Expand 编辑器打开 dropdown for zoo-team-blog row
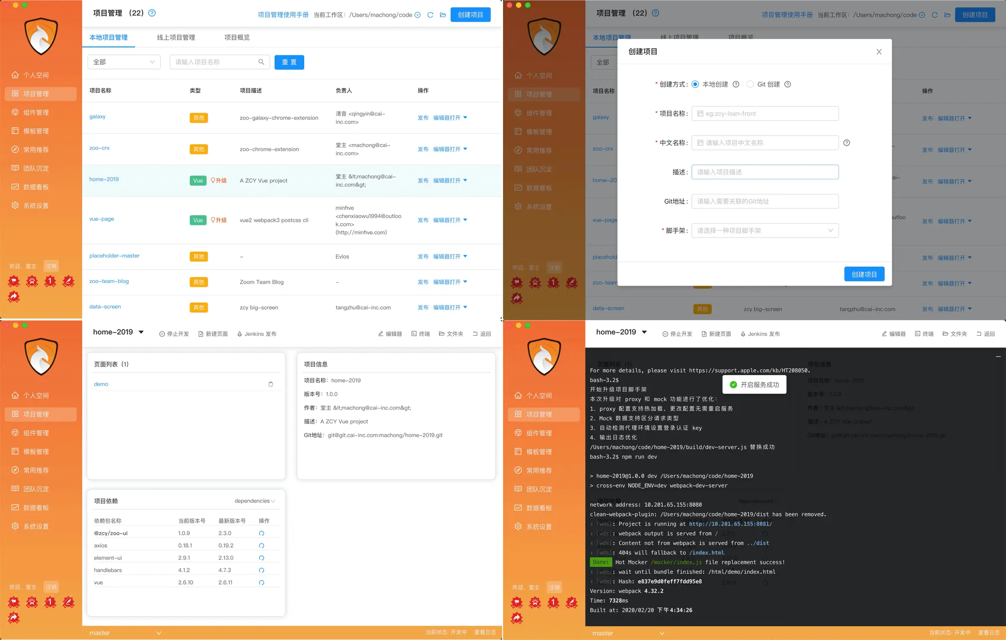Screen dimensions: 1006x640 (x=465, y=282)
